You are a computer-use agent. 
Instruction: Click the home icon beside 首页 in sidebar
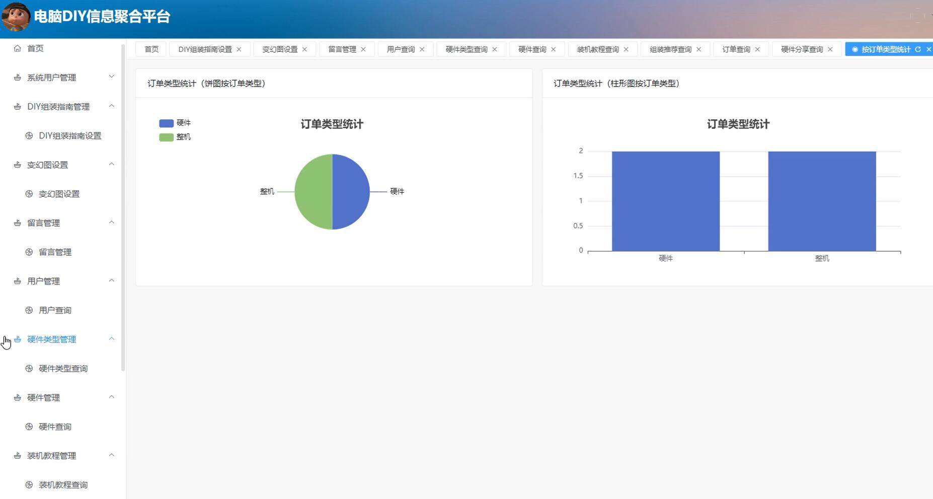pyautogui.click(x=18, y=48)
